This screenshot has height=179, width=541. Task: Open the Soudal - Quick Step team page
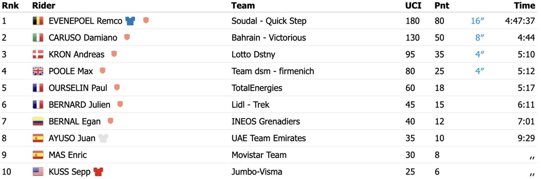point(269,21)
